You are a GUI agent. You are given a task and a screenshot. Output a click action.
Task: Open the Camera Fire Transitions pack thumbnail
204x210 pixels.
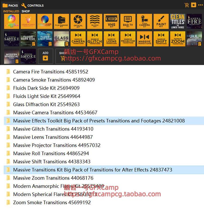pos(194,21)
